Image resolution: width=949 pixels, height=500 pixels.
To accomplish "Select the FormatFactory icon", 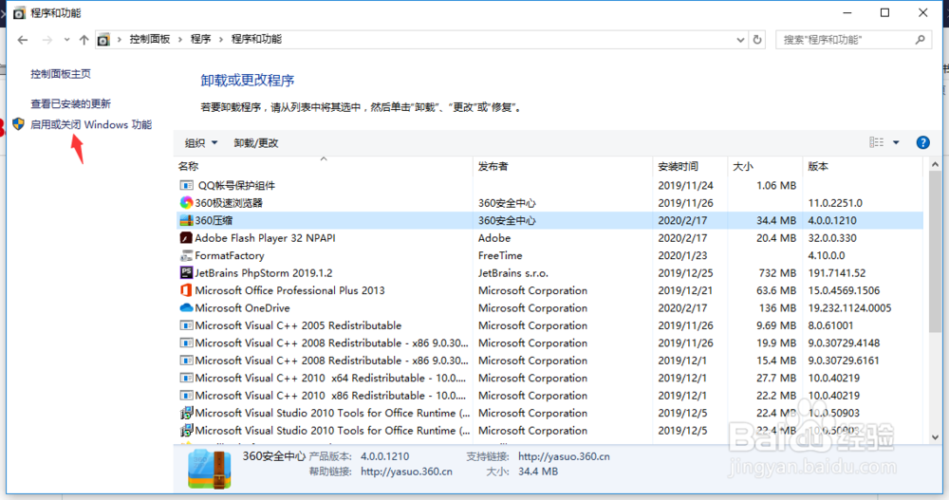I will click(x=186, y=255).
